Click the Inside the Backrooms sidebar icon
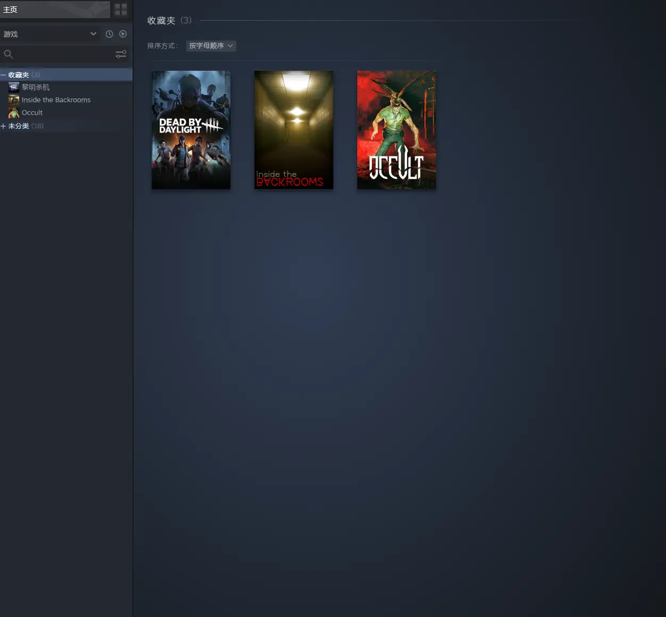The image size is (666, 617). 14,100
